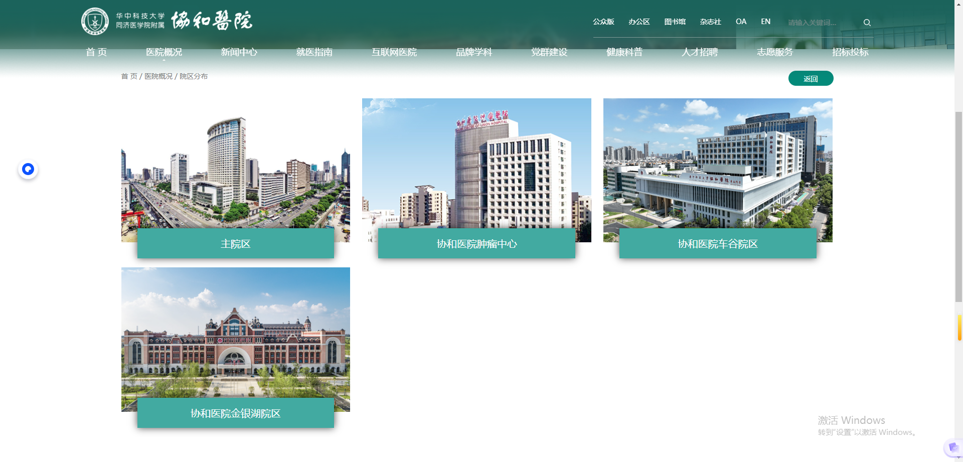
Task: Click the 协和医院金银湖院区 label banner
Action: pyautogui.click(x=236, y=413)
